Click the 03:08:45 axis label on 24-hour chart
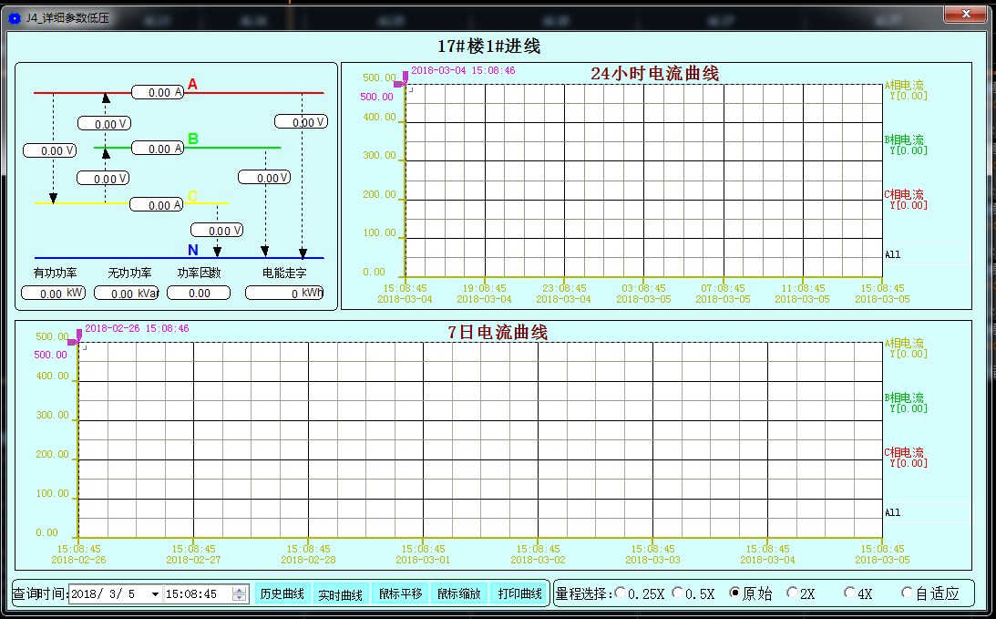 (x=643, y=288)
